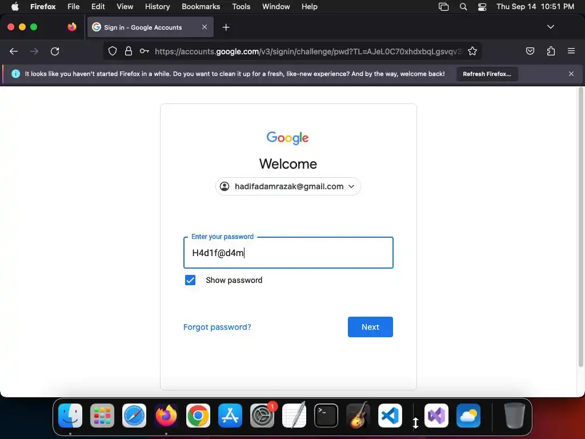Viewport: 585px width, 439px height.
Task: Click the Stage Manager menu bar icon
Action: click(443, 7)
